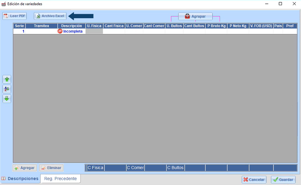301x185 pixels.
Task: Click the green move-down arrow icon
Action: [6, 98]
